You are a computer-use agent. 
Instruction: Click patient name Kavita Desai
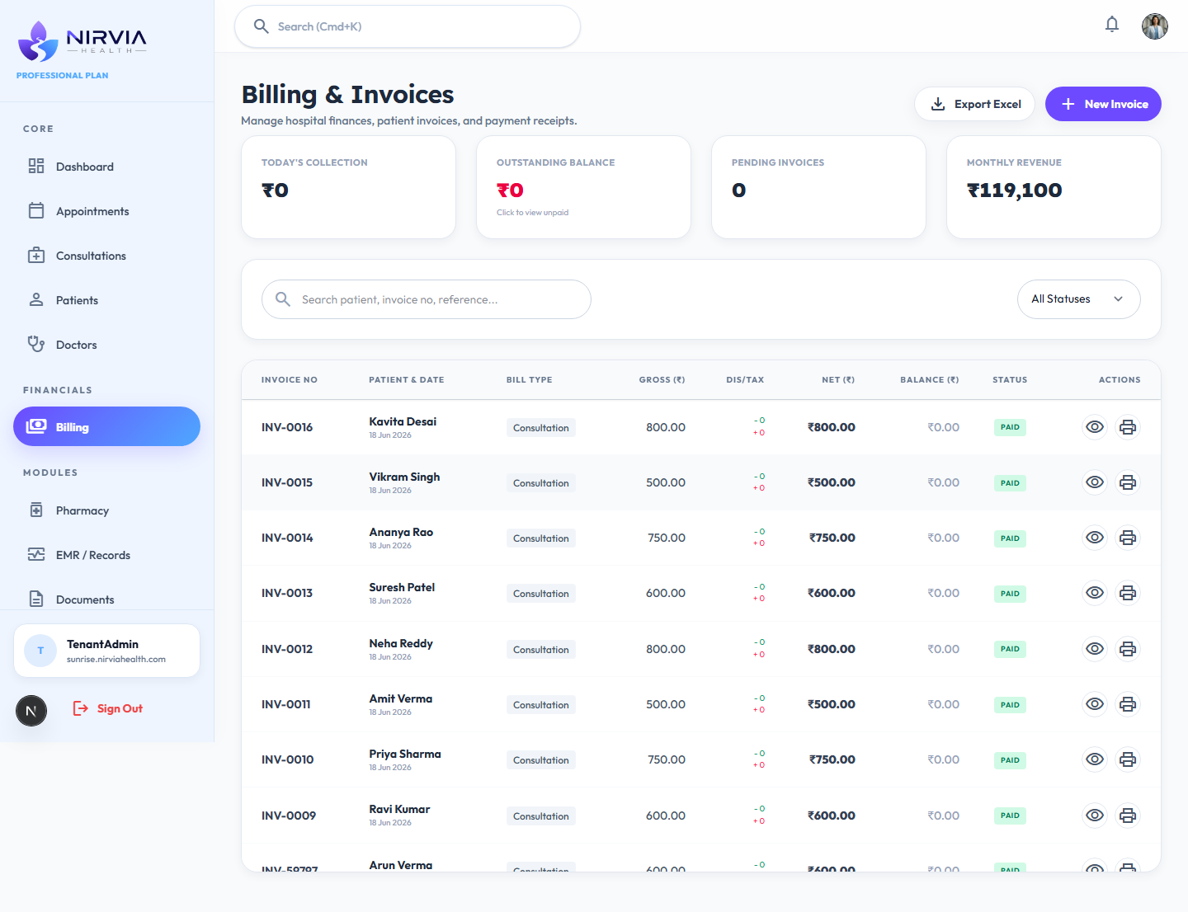tap(403, 421)
